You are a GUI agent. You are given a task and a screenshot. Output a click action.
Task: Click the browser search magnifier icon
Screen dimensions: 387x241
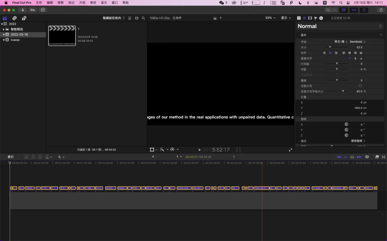pos(143,18)
